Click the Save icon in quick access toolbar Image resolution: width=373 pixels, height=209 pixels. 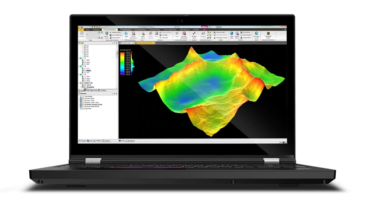pyautogui.click(x=81, y=27)
